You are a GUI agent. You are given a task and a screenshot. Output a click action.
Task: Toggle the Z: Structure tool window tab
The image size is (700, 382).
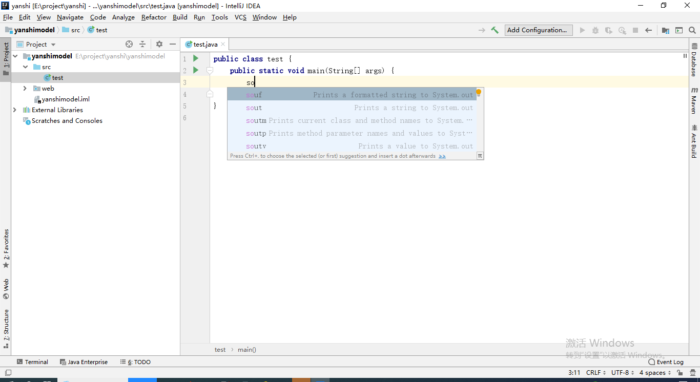[x=6, y=328]
